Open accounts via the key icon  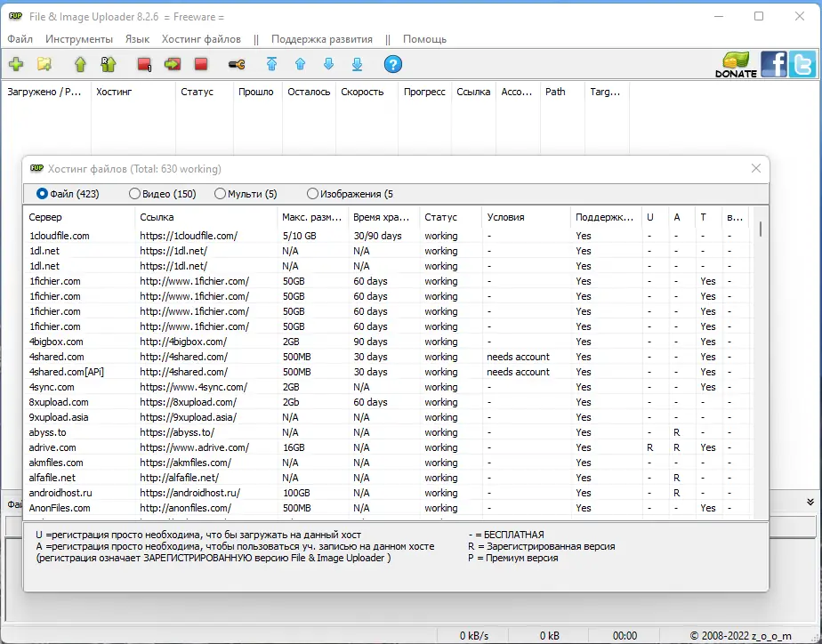237,64
